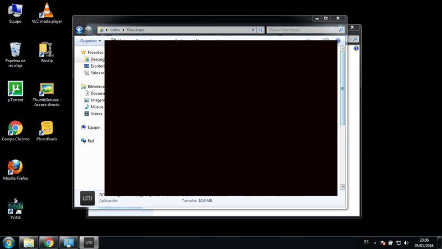442x249 pixels.
Task: Open the Equipo desktop icon
Action: click(x=15, y=13)
